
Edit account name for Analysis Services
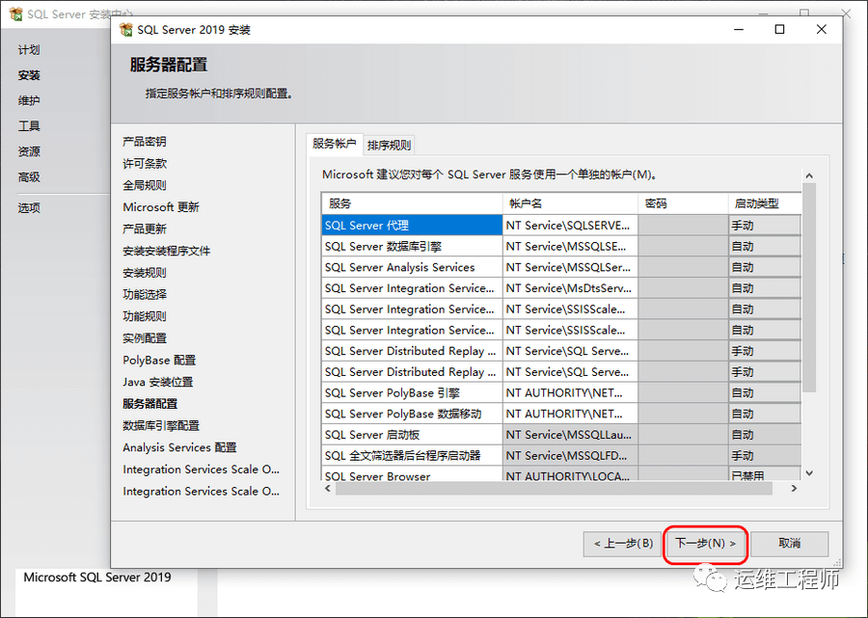click(570, 267)
